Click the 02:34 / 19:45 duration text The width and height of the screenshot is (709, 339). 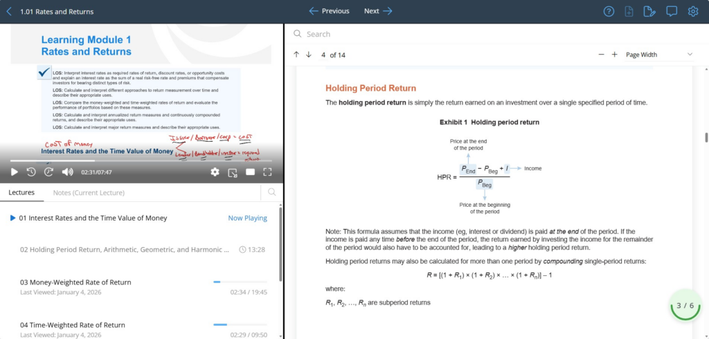249,293
